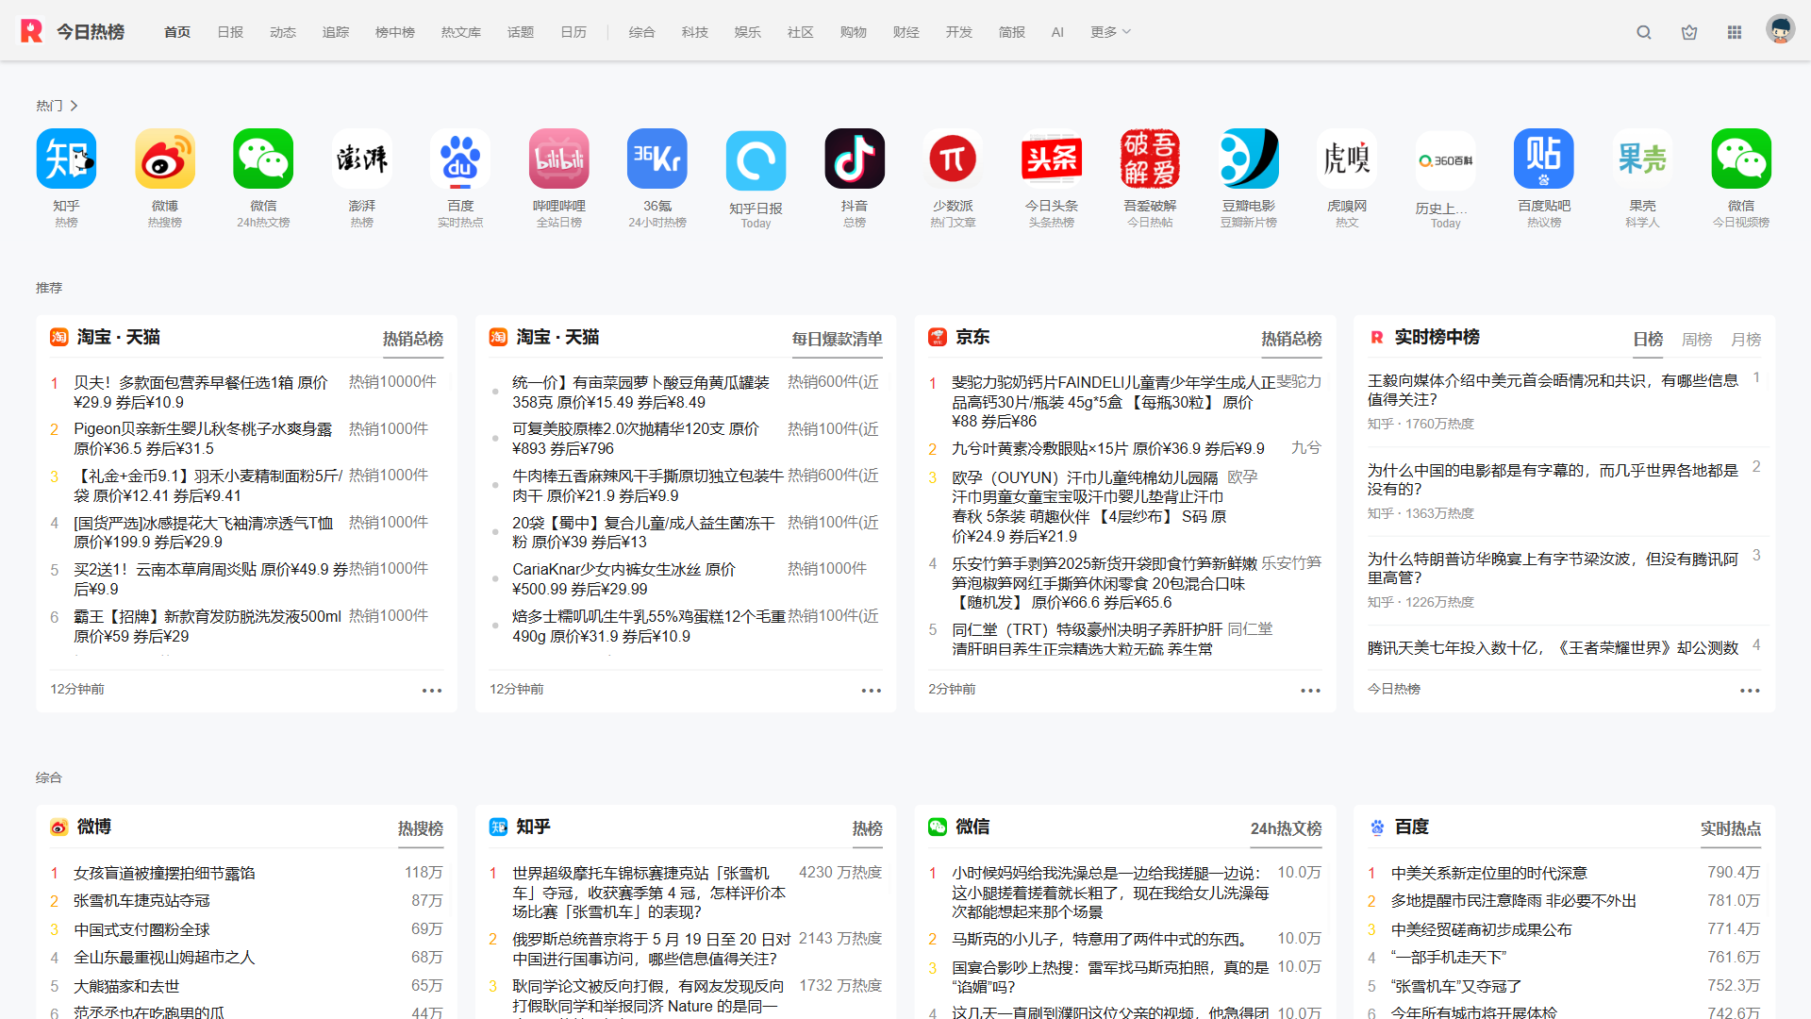1811x1019 pixels.
Task: Open 微信 24h热文榜 label link
Action: click(1287, 828)
